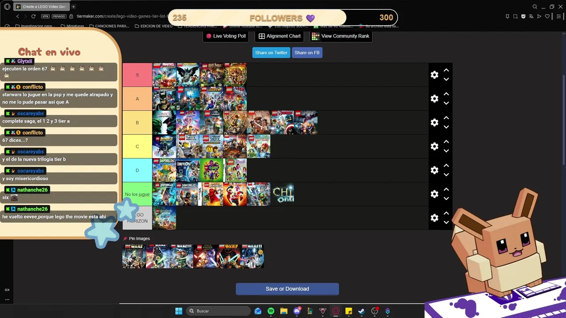Open settings gear for 'No los jugue' row
Screen dimensions: 566x318
[x=434, y=194]
